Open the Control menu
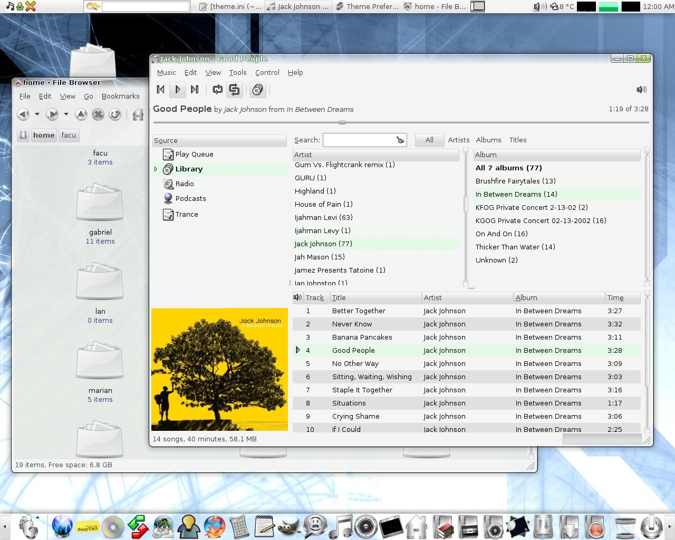The image size is (675, 540). pos(267,73)
